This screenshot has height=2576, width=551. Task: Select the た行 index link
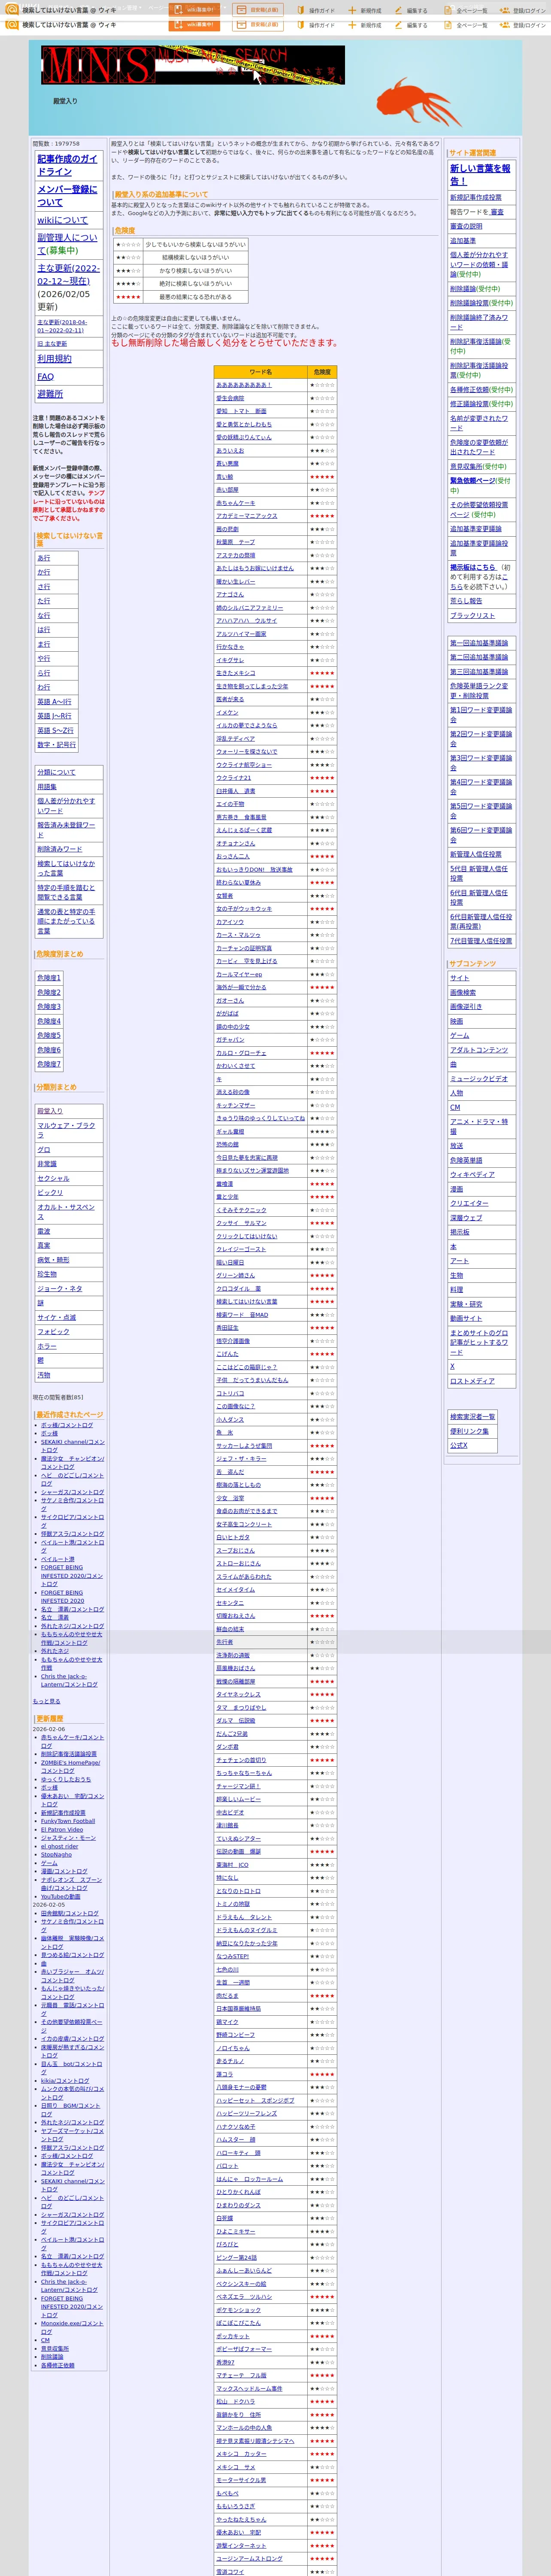pyautogui.click(x=44, y=601)
